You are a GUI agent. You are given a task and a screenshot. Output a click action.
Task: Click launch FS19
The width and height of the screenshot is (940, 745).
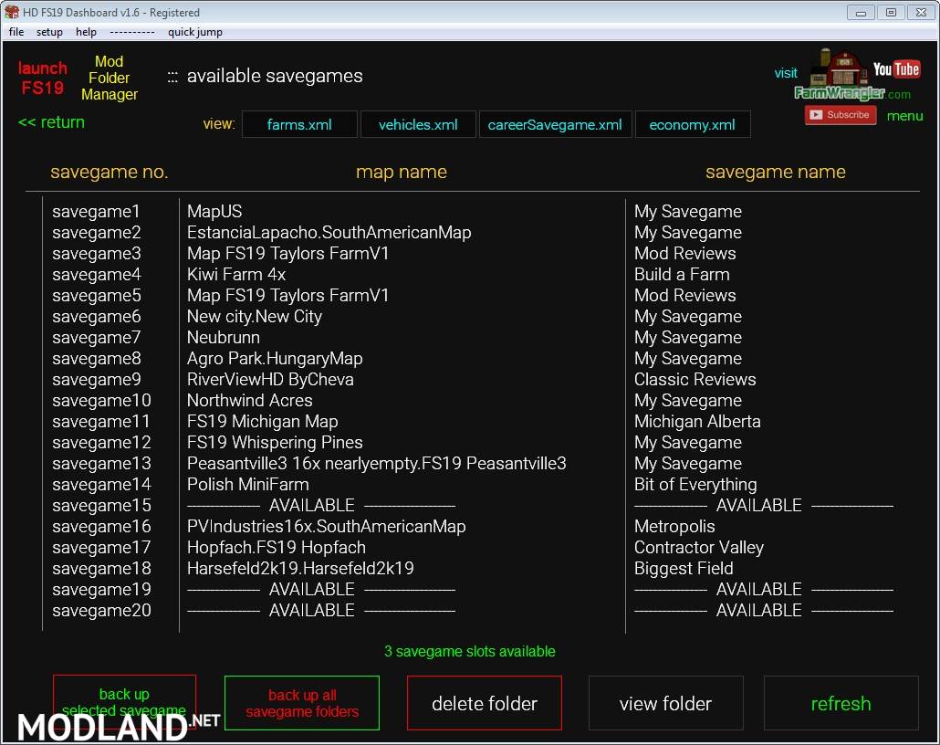click(42, 78)
